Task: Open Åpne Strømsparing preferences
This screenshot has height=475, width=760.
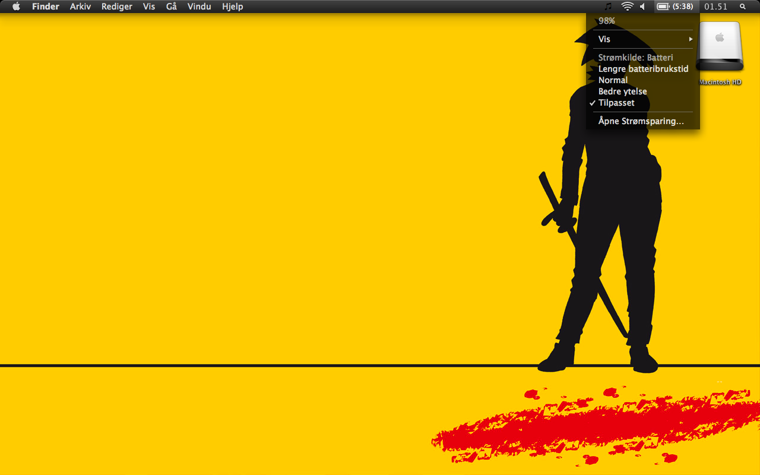Action: coord(643,121)
